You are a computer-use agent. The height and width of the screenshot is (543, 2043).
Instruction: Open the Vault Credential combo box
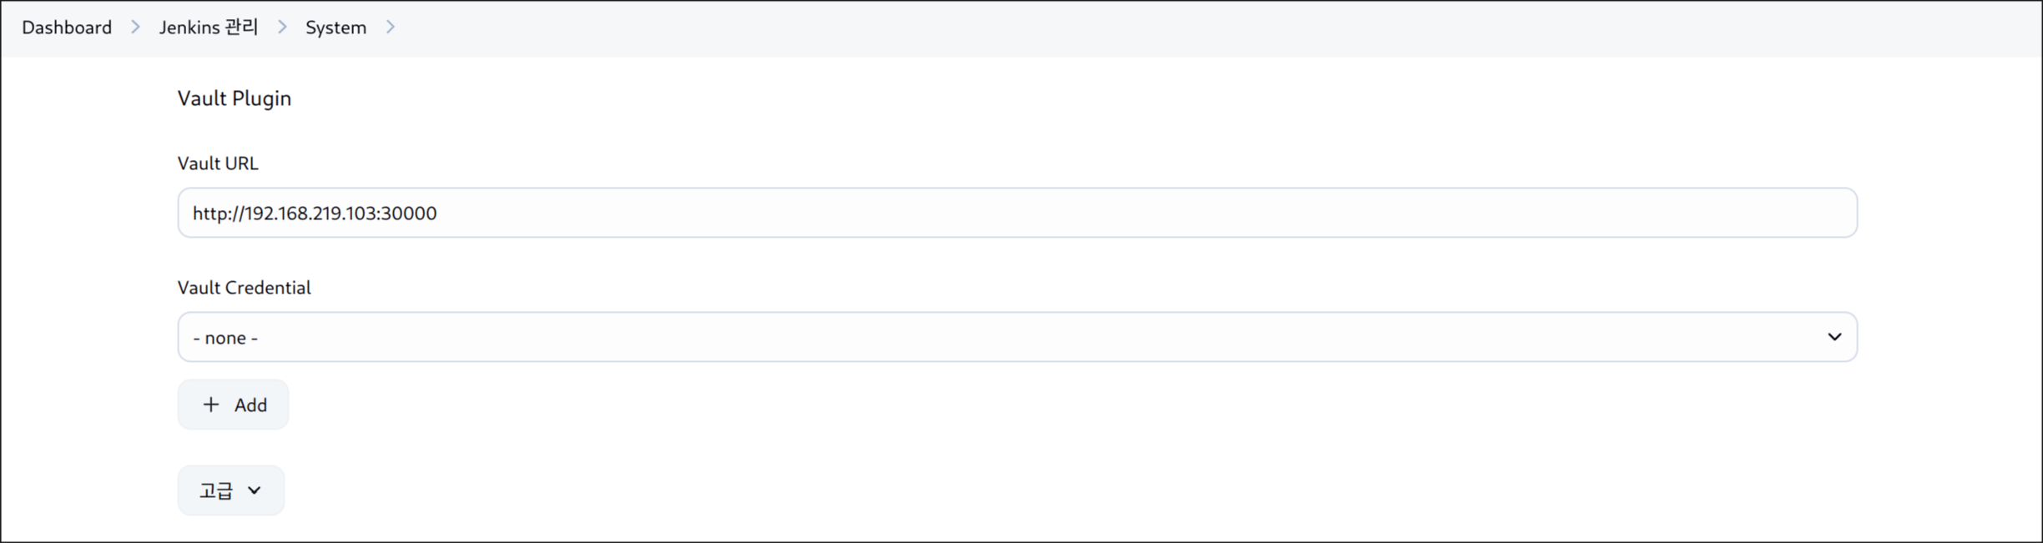pyautogui.click(x=1017, y=337)
